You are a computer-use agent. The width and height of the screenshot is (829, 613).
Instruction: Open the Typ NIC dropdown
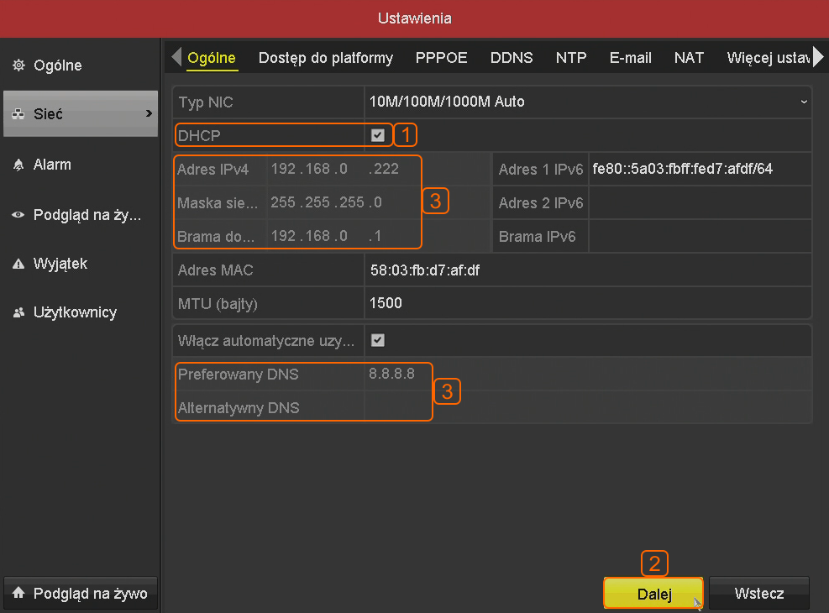(588, 102)
